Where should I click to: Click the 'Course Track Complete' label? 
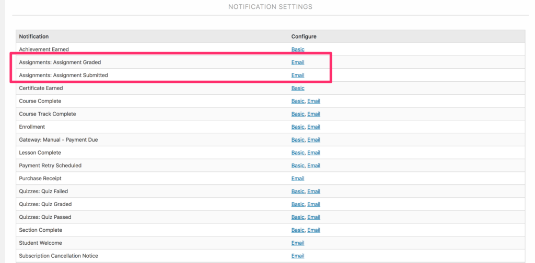tap(48, 114)
